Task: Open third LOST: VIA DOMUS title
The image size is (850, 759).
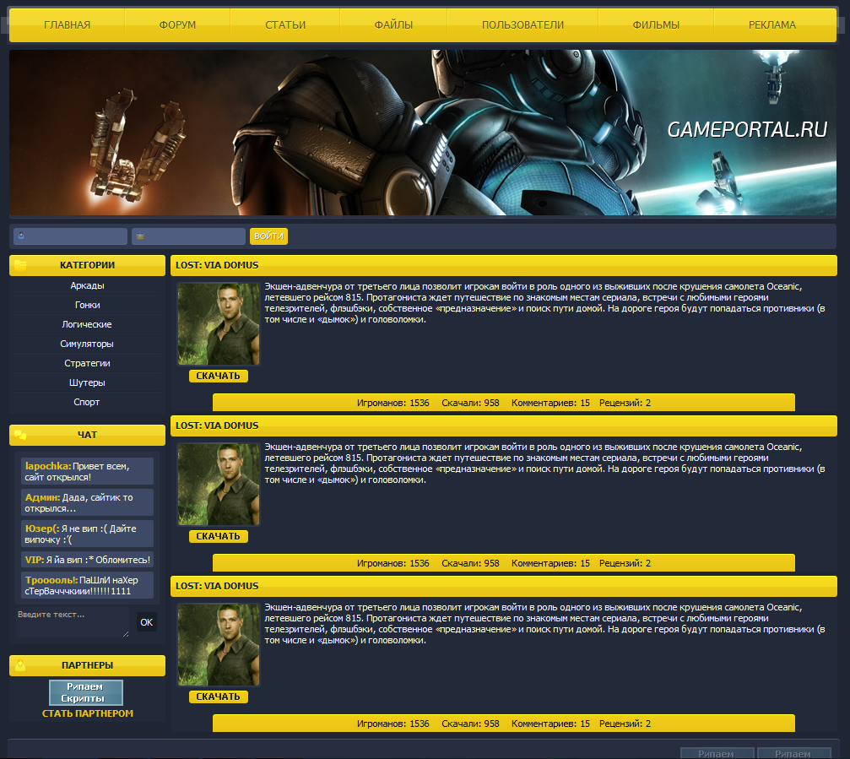Action: (217, 586)
